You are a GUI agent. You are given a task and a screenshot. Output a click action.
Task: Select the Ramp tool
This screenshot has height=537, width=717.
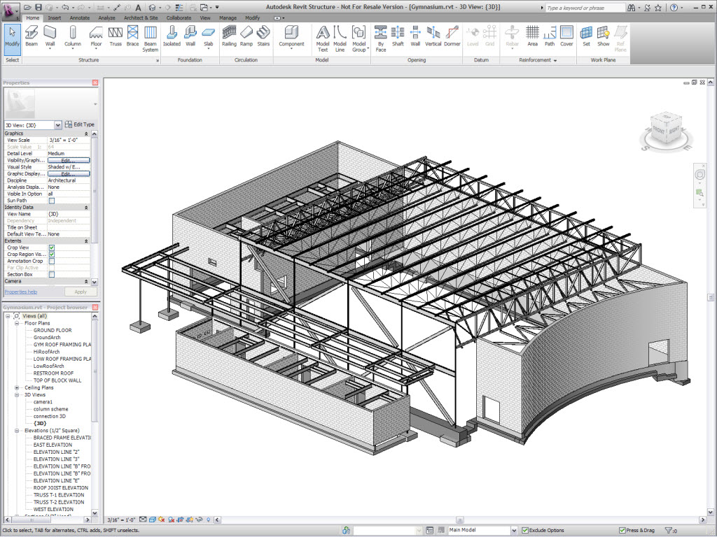point(246,35)
